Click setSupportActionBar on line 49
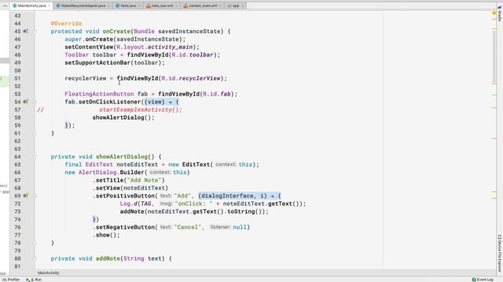Screen dimensions: 503x282 pos(97,63)
